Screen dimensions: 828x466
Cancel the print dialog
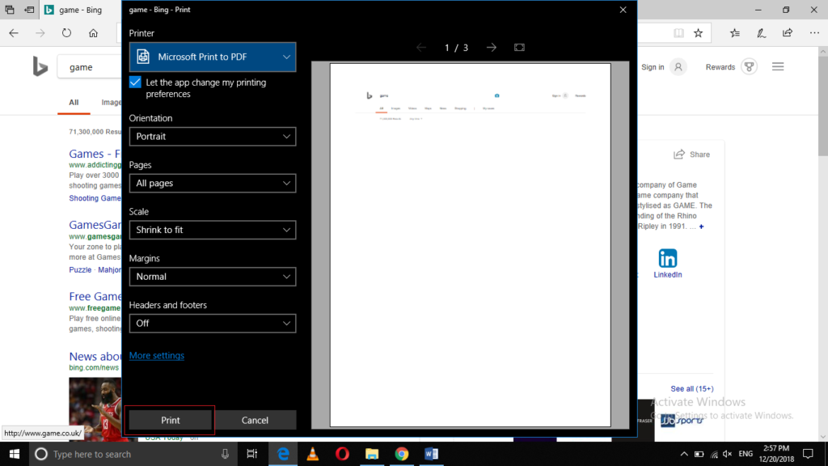point(255,420)
